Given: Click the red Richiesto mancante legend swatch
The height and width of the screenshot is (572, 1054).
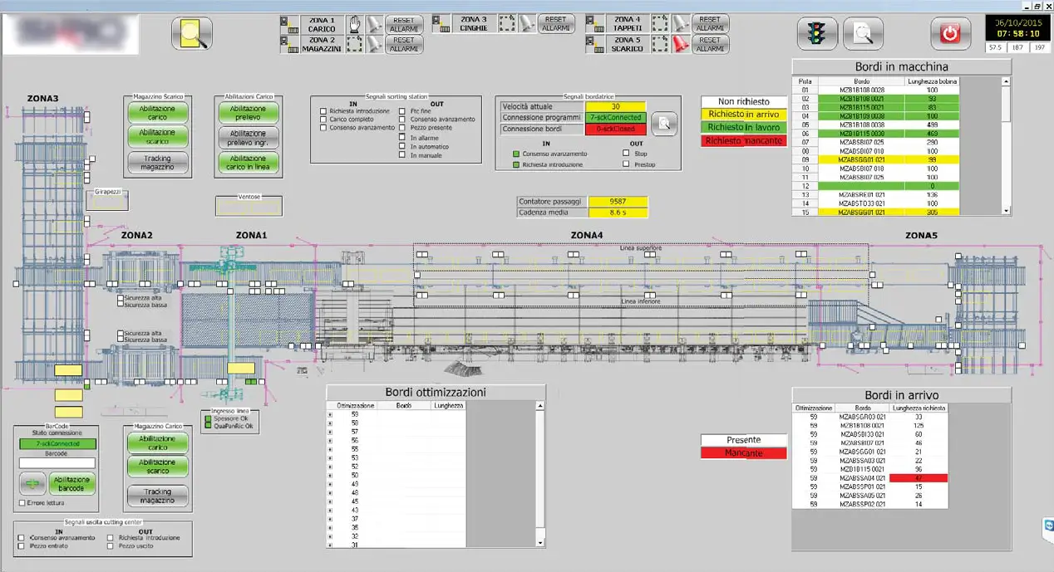Looking at the screenshot, I should [745, 141].
